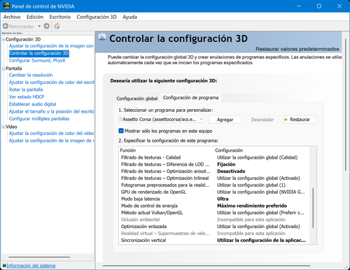This screenshot has width=350, height=270.
Task: Click the main panel horizontal scrollbar
Action: (x=206, y=266)
